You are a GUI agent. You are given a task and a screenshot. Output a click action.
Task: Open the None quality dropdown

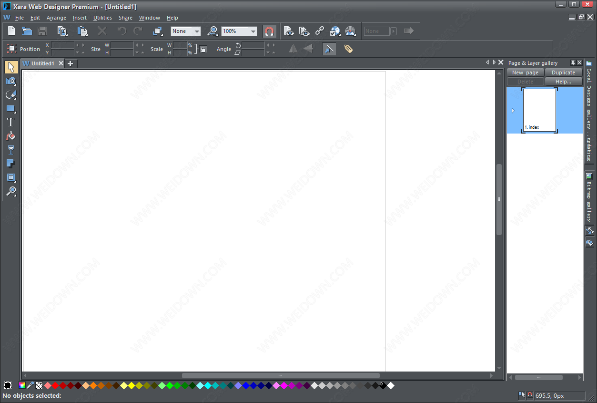(x=196, y=31)
